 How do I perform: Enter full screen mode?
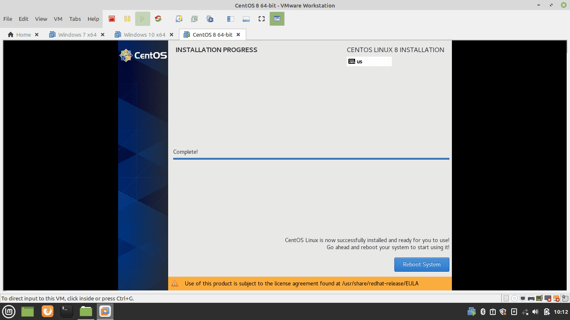pyautogui.click(x=262, y=19)
